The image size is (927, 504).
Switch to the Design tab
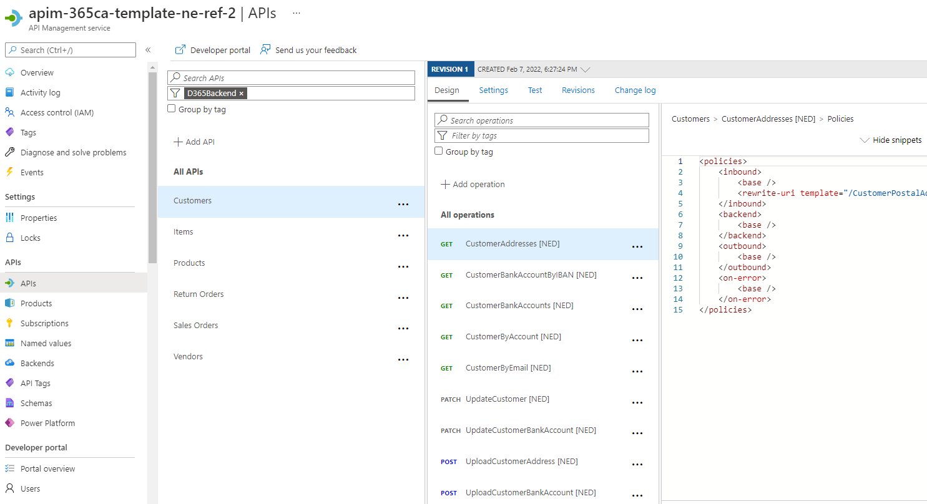(447, 90)
